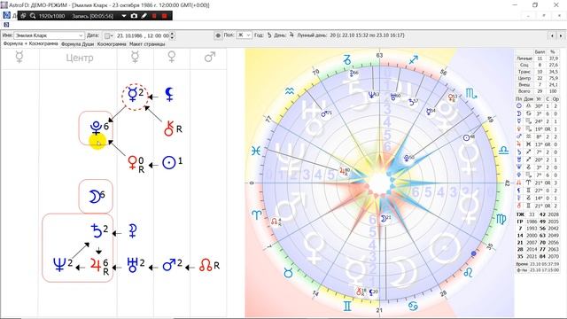567x319 pixels.
Task: Click the recorder magnifier zoom icon
Action: (33, 16)
